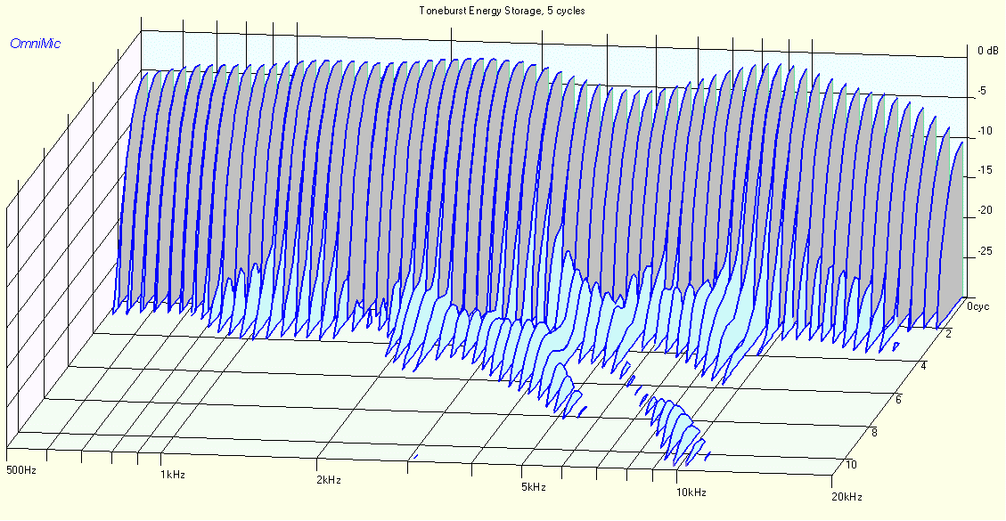Click the OmniMic label
The width and height of the screenshot is (1006, 521).
pyautogui.click(x=36, y=44)
